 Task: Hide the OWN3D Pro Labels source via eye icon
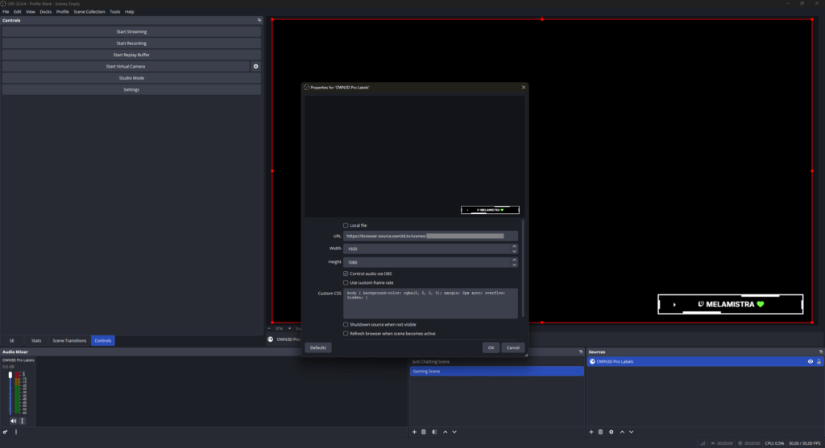pos(810,362)
